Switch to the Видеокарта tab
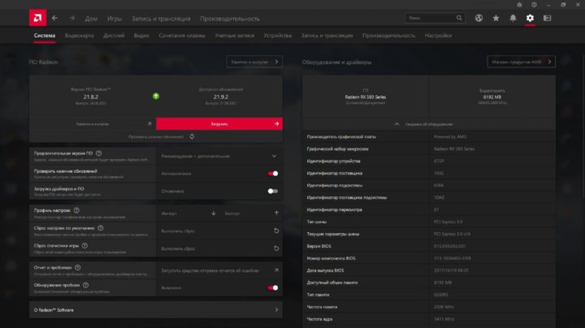The image size is (585, 328). (79, 36)
